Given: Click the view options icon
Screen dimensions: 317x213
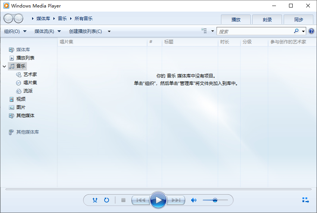Looking at the screenshot, I should tap(204, 31).
